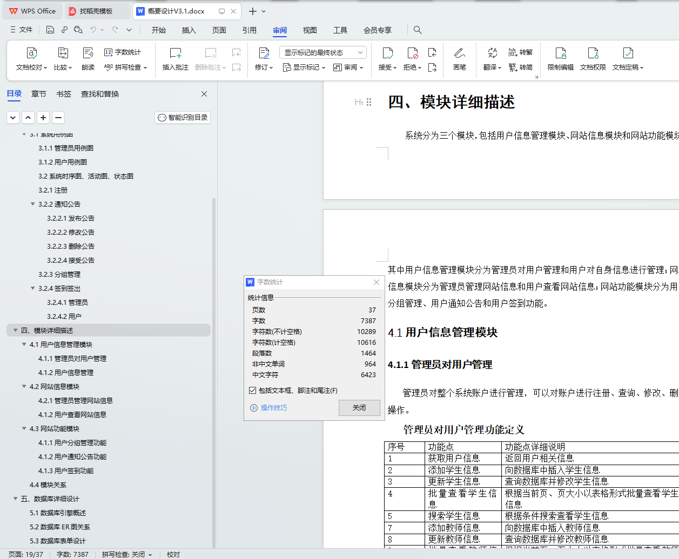Switch to 引用 ribbon tab
This screenshot has width=679, height=559.
[x=250, y=30]
